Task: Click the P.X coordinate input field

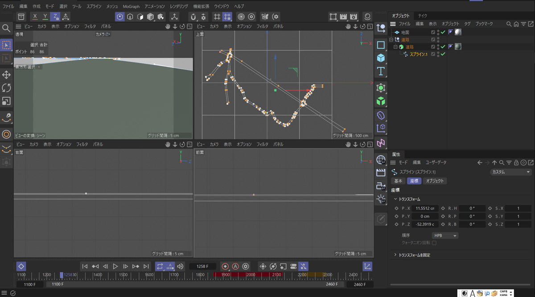Action: [x=425, y=208]
